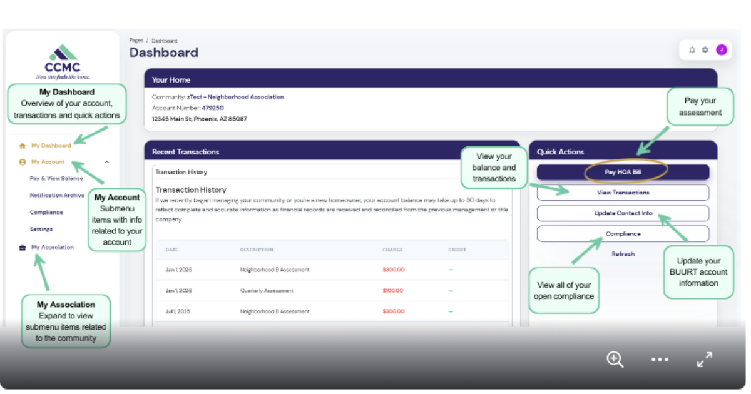Click the Quick Actions panel header
This screenshot has height=394, width=751.
click(623, 151)
